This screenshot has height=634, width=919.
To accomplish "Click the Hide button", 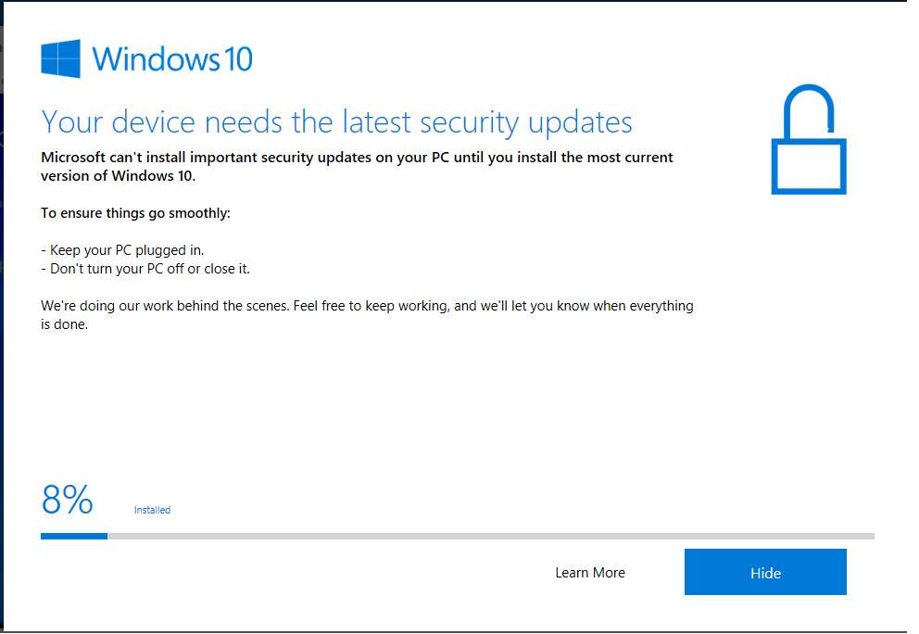I will pos(764,572).
